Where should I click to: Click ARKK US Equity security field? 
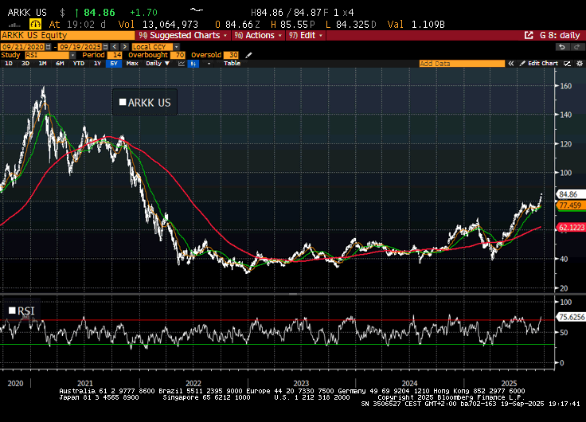tap(67, 35)
